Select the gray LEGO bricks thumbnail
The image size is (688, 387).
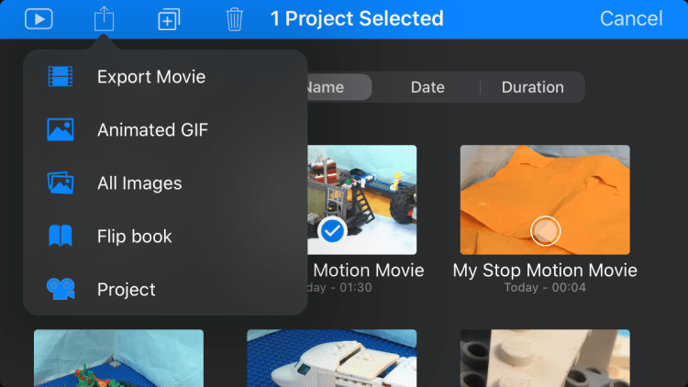[x=544, y=359]
